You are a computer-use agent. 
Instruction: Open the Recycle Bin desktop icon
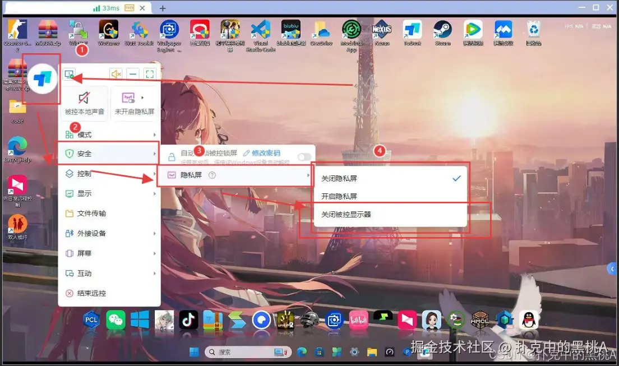[534, 33]
